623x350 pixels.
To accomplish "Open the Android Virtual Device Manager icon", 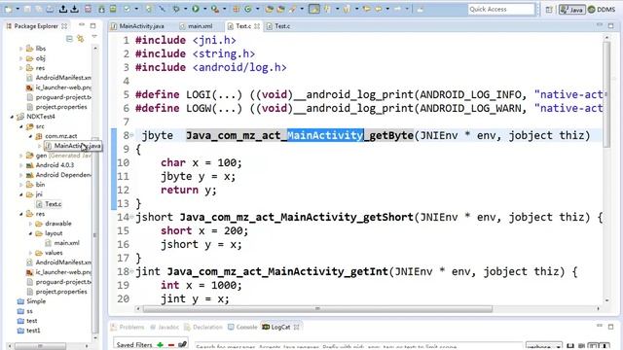I will point(113,9).
